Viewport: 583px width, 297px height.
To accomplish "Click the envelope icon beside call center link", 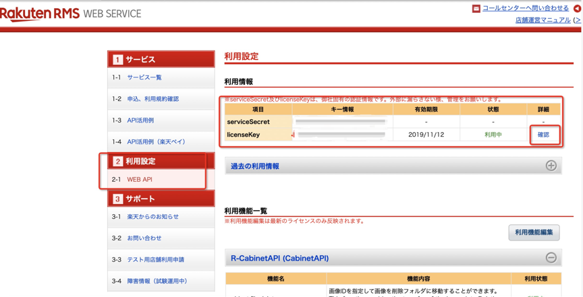I will pos(476,9).
